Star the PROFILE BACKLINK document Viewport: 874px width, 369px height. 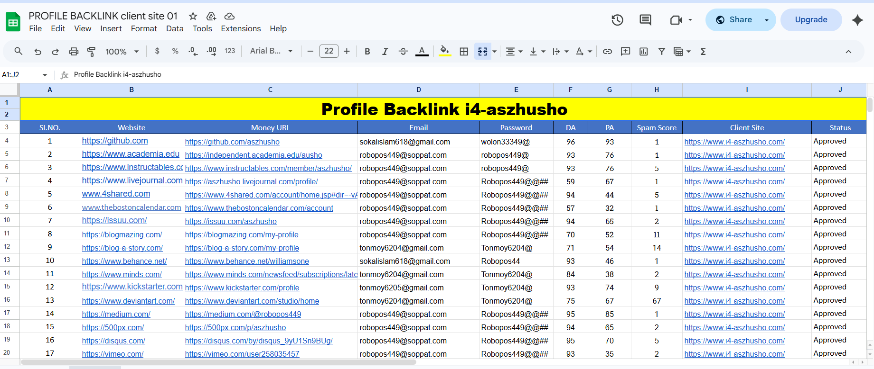pos(193,16)
